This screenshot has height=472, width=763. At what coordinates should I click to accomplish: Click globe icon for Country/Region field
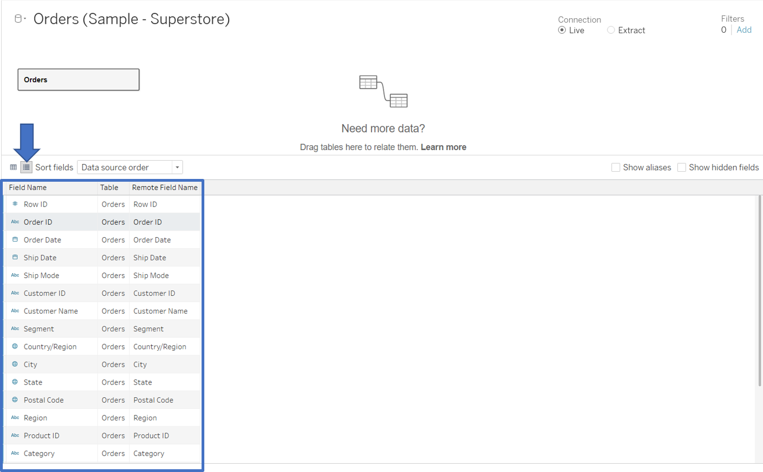coord(15,346)
